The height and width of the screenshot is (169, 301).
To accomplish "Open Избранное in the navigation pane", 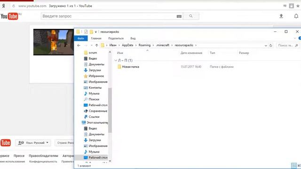I will (x=94, y=76).
